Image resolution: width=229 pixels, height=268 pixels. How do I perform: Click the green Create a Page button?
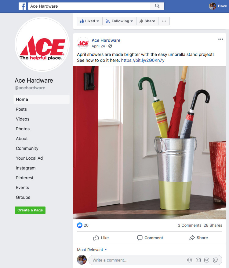click(30, 210)
